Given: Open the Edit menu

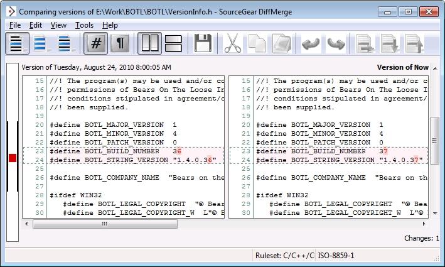Looking at the screenshot, I should [x=36, y=25].
